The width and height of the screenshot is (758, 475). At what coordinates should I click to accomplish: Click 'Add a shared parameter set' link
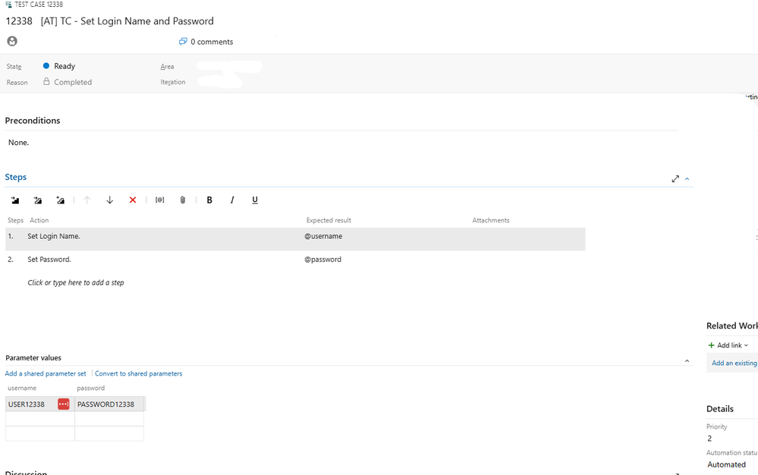46,374
